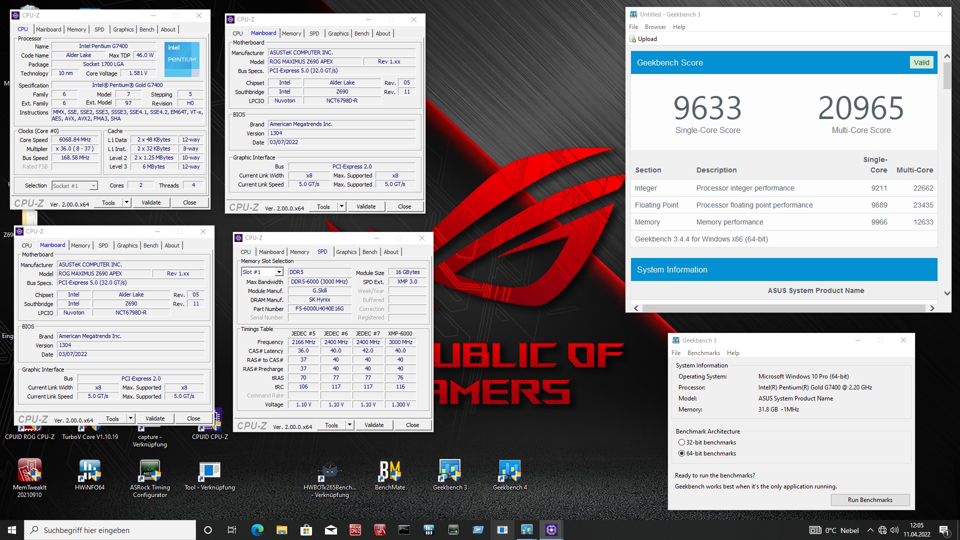
Task: Open Windows Start menu
Action: [12, 530]
